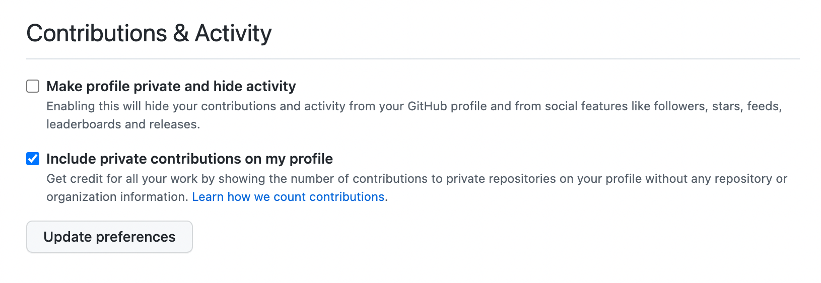Click the word 'Contributions' in the heading
The height and width of the screenshot is (283, 821).
click(x=97, y=33)
